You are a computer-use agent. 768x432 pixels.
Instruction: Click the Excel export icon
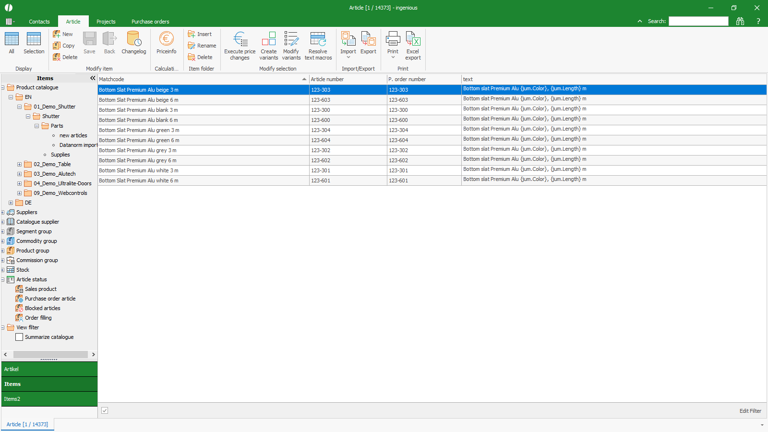point(413,39)
